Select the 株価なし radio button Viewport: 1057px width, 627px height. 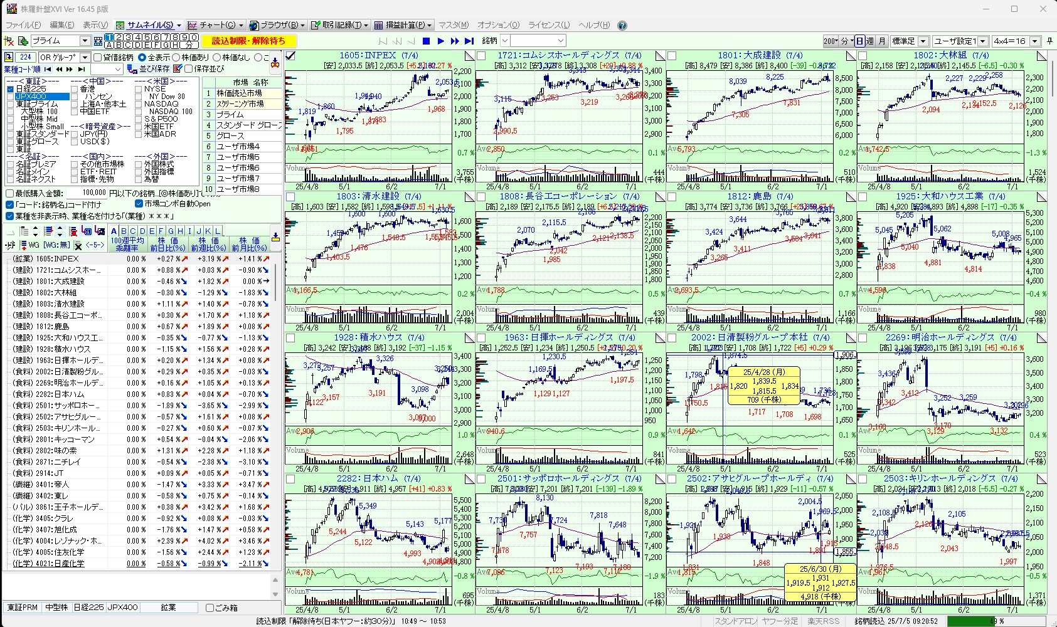(217, 57)
